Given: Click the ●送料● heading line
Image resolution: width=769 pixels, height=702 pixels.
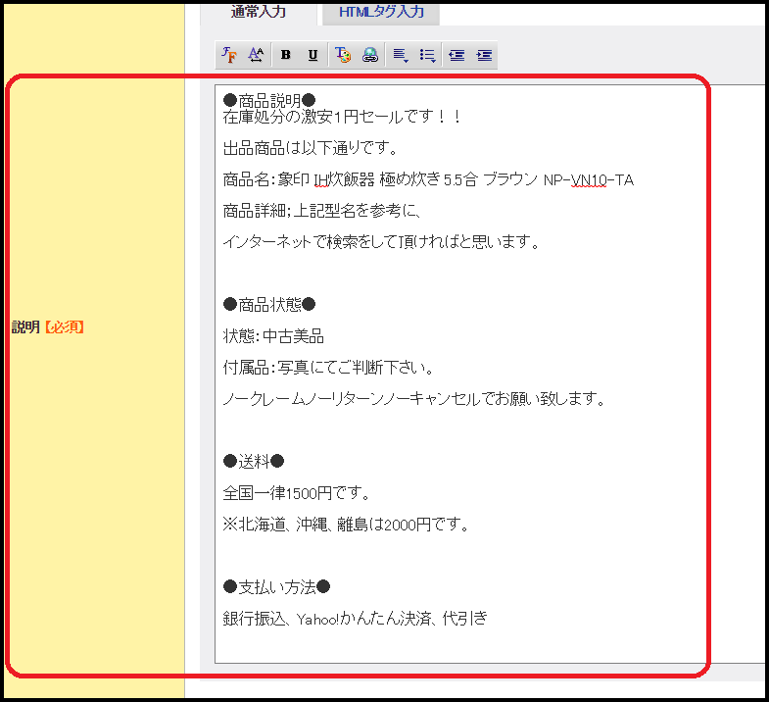Looking at the screenshot, I should click(x=254, y=462).
